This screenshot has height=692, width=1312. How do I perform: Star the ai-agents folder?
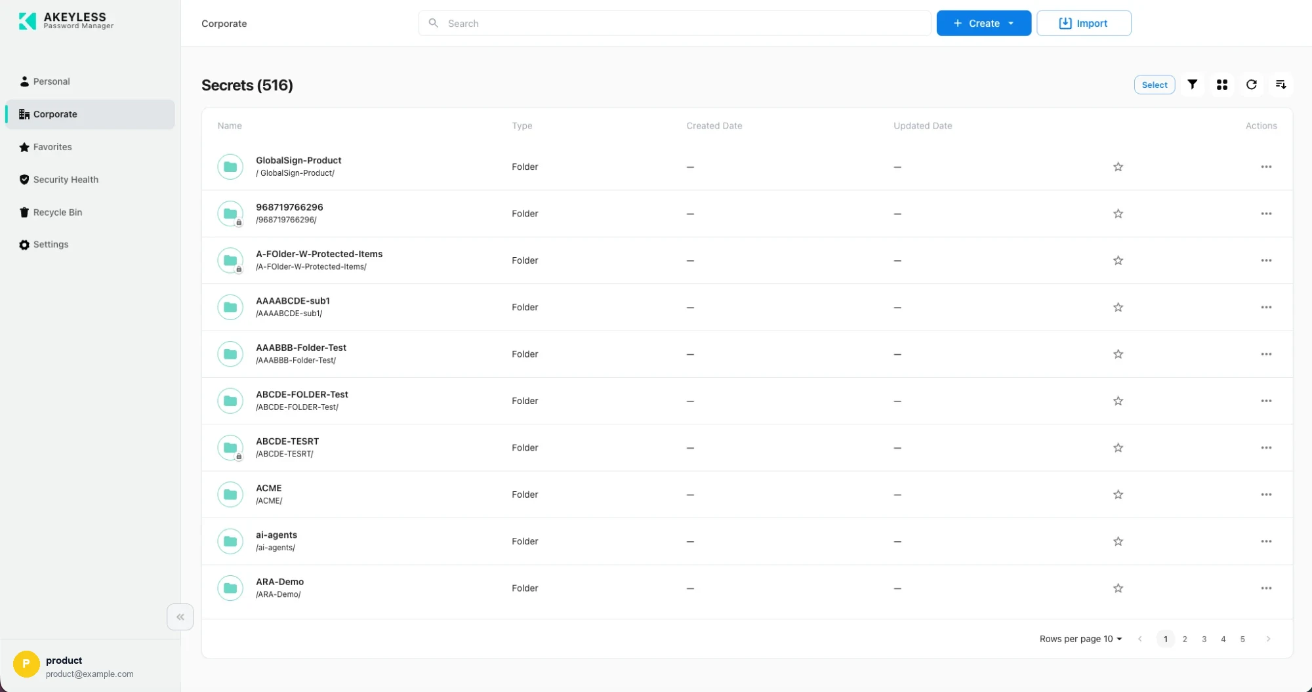coord(1118,541)
